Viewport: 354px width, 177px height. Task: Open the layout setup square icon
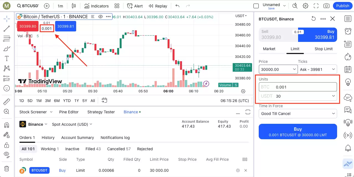(256, 6)
